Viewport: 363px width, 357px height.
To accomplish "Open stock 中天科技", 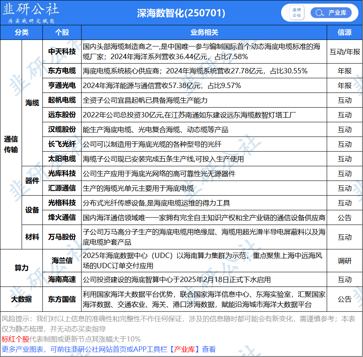I will click(x=62, y=51).
